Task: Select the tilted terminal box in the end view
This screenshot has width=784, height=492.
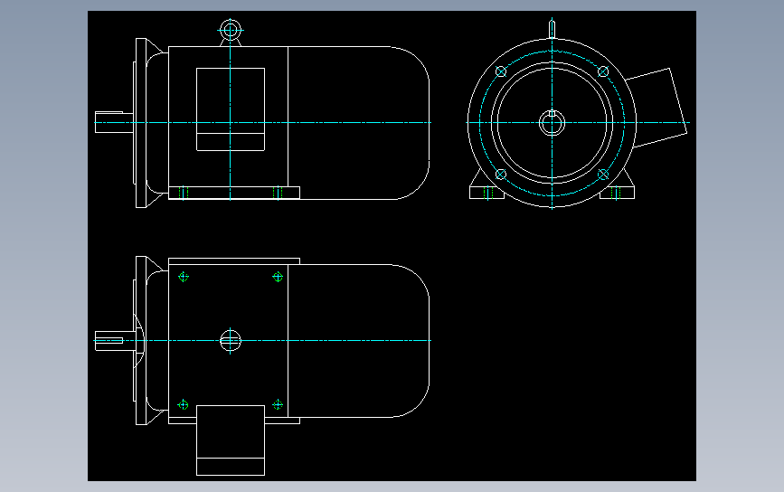Action: point(657,108)
